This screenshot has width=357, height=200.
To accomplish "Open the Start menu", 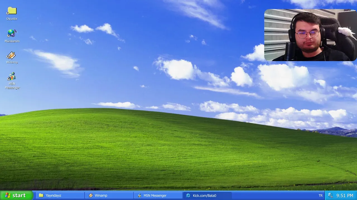I will point(16,195).
